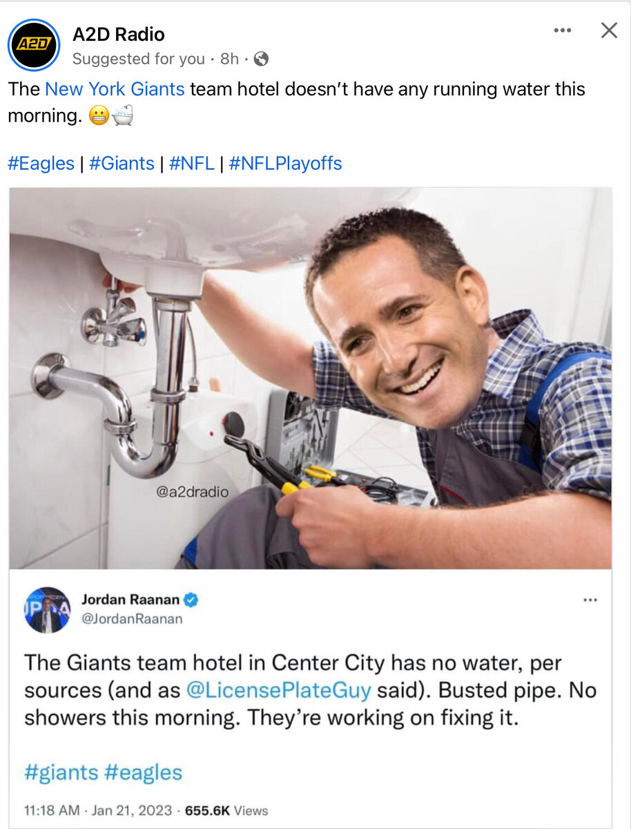631x829 pixels.
Task: Select the #eagles hashtag in the tweet
Action: (144, 772)
